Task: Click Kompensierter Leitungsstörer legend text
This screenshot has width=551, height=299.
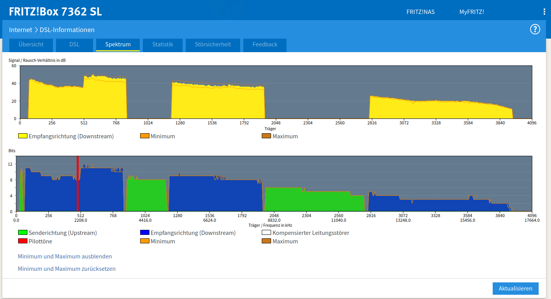Action: pos(311,233)
